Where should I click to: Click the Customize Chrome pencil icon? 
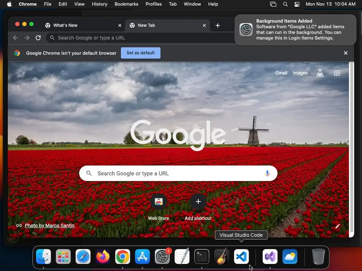[x=338, y=226]
